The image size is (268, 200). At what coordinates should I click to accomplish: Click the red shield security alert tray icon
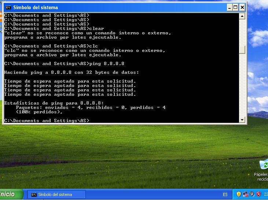click(x=259, y=194)
